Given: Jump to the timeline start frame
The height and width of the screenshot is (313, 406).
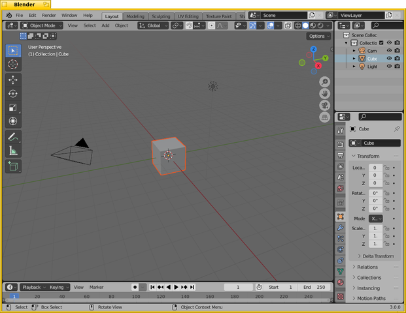Looking at the screenshot, I should [x=152, y=287].
